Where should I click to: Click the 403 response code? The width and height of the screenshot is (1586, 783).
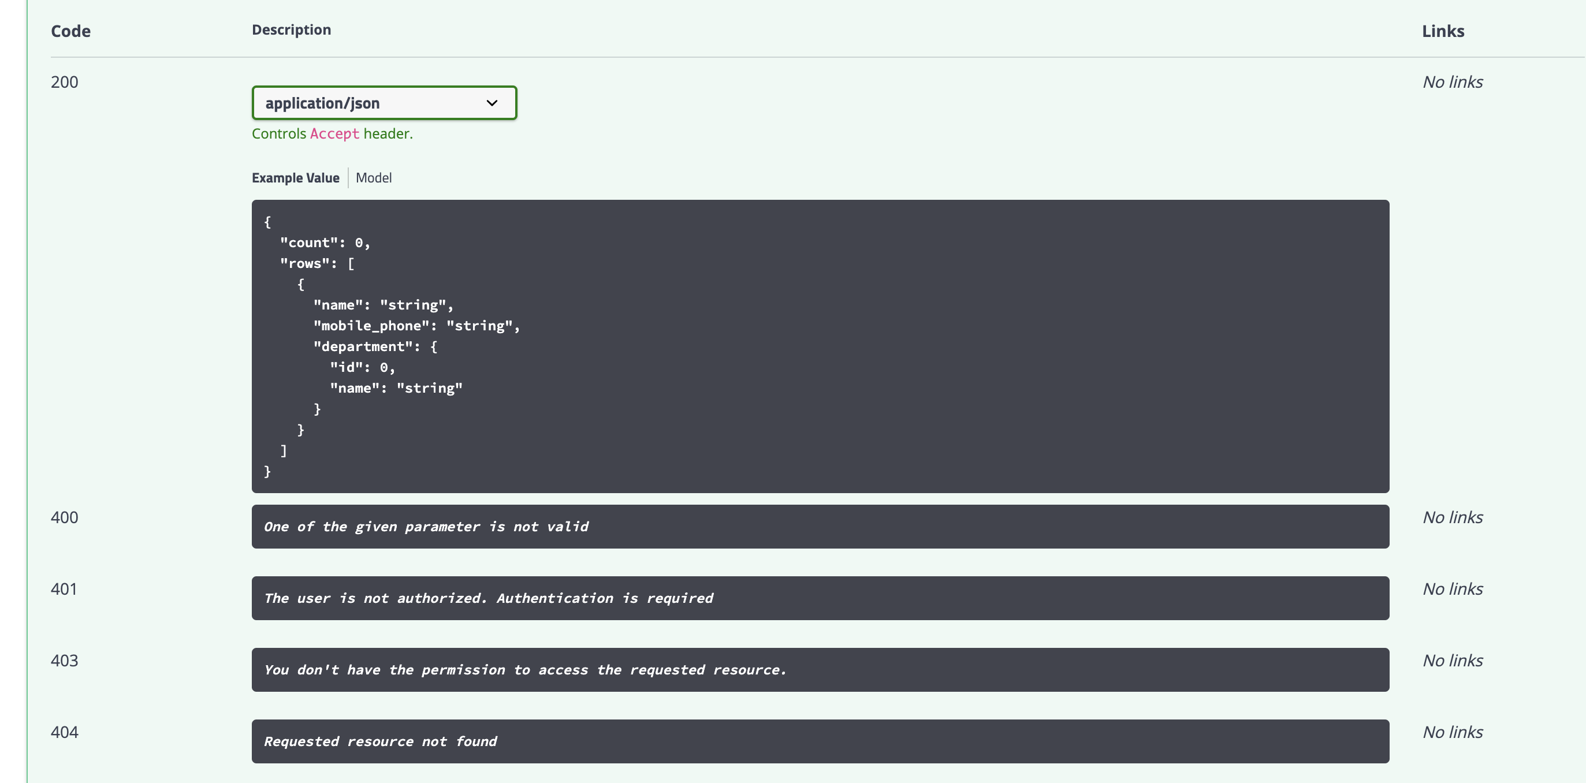(x=64, y=661)
